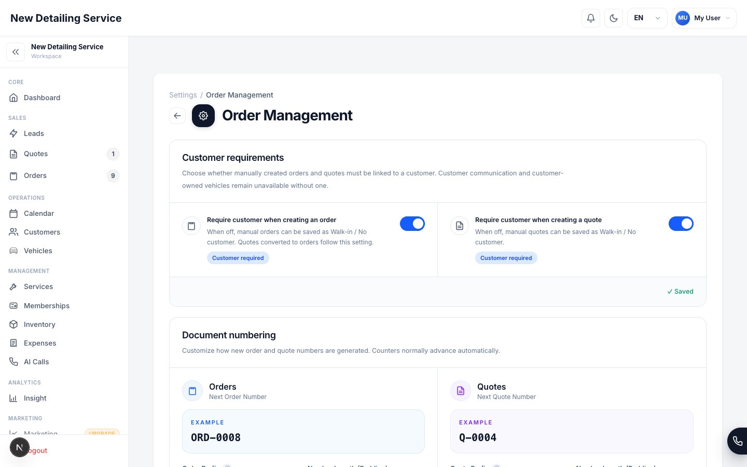Open Quotes in the sidebar

[x=64, y=154]
